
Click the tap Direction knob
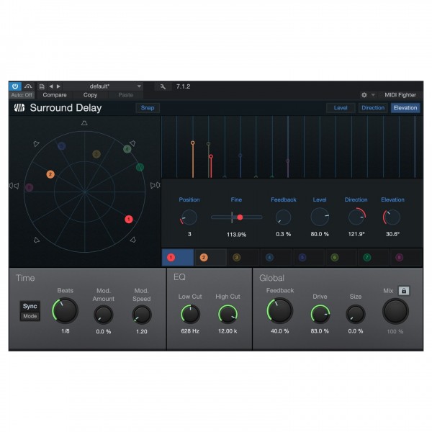(x=356, y=217)
